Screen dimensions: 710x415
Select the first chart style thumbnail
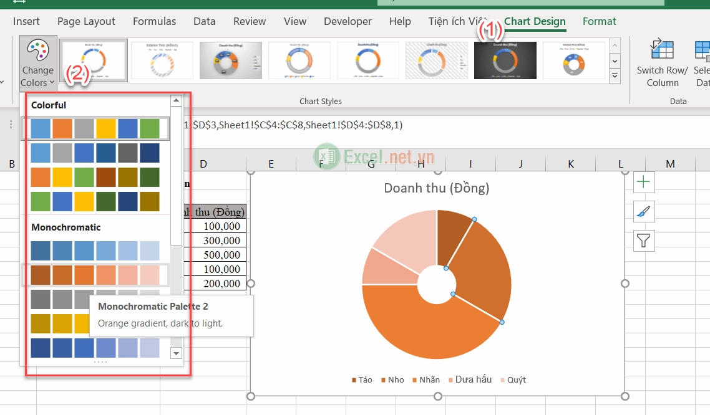click(x=94, y=60)
